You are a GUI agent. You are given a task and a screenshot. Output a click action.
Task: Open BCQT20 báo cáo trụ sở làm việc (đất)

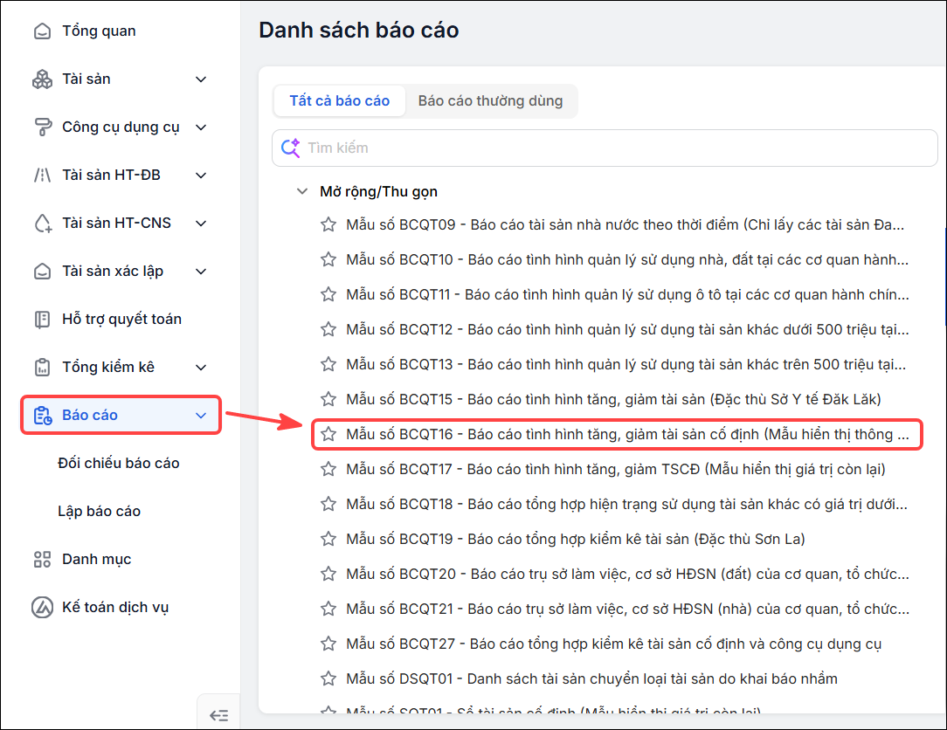[x=627, y=574]
